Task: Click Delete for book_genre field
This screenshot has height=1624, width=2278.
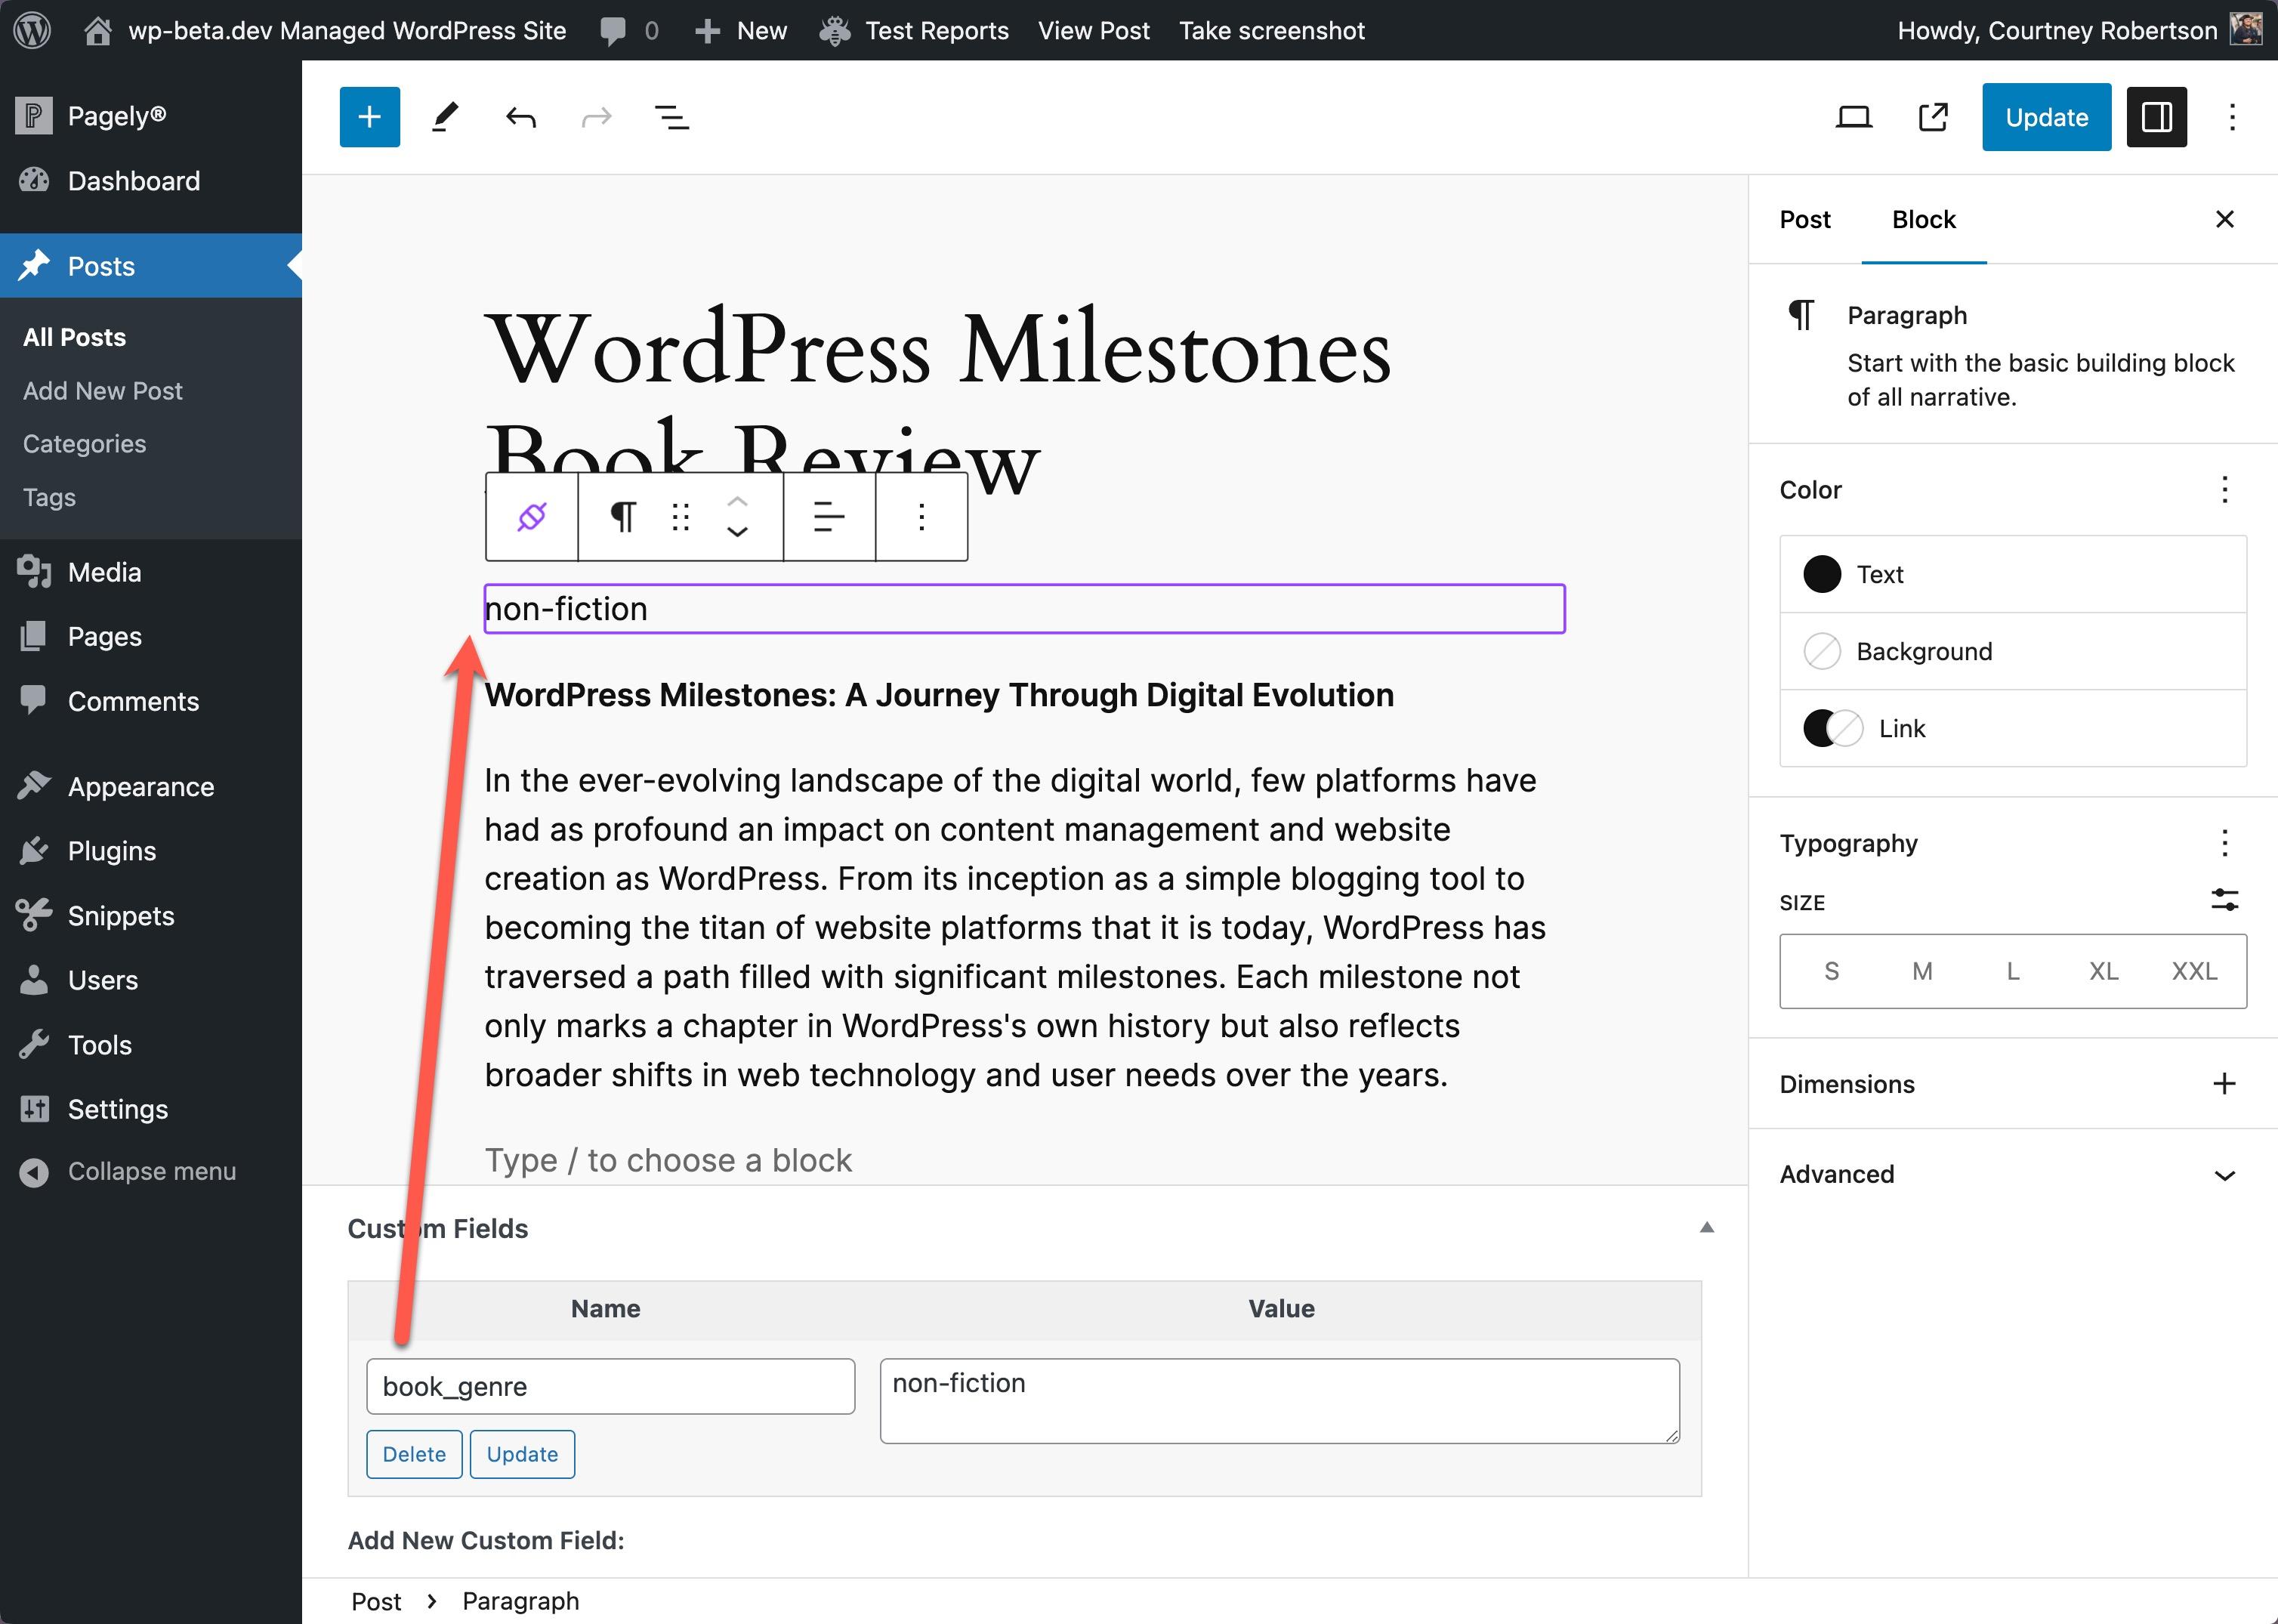Action: point(413,1454)
